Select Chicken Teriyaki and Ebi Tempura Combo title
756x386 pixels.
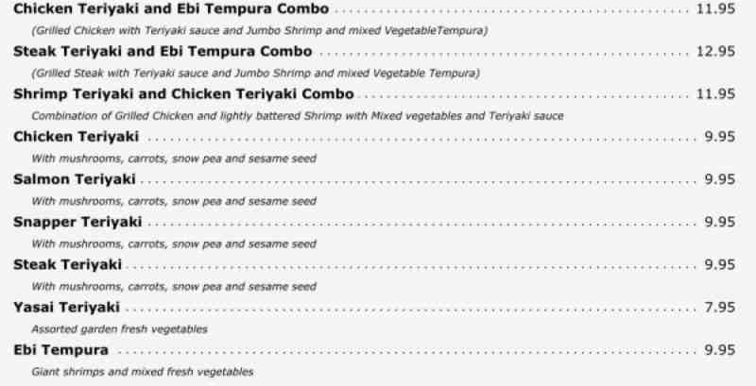(x=171, y=8)
